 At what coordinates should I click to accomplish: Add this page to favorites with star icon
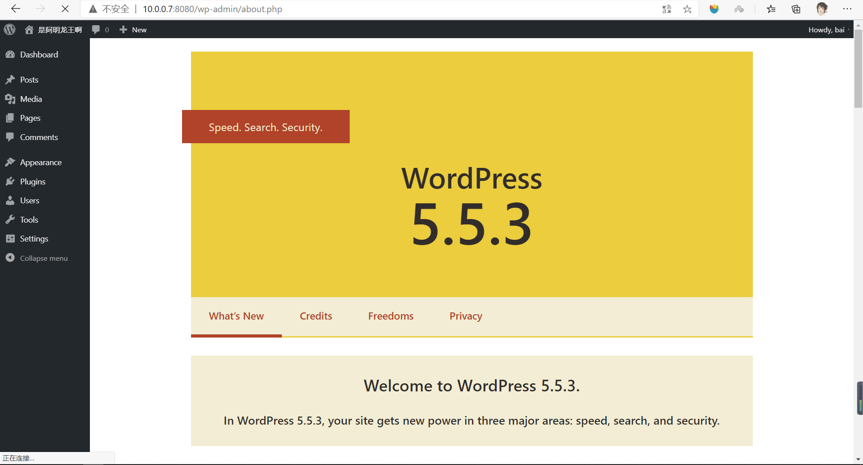[x=687, y=9]
